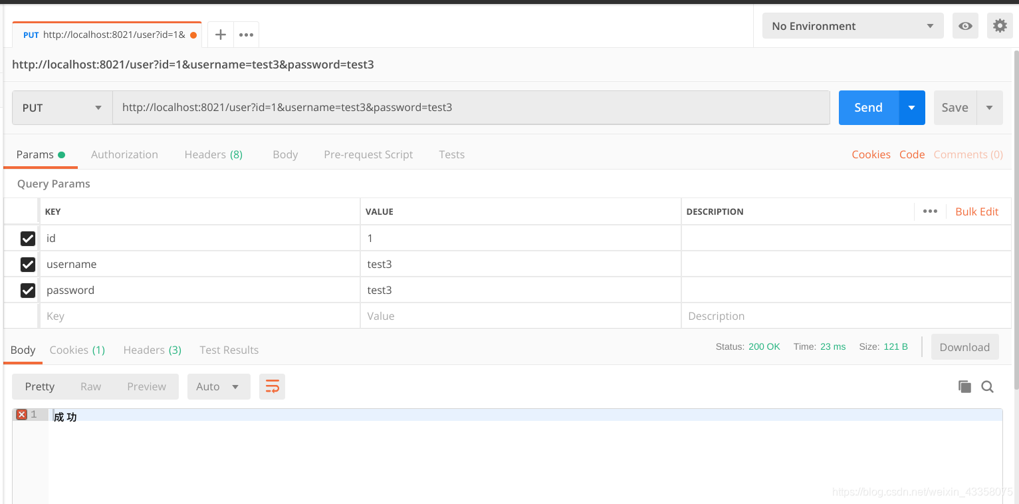Switch to the Params tab
This screenshot has height=504, width=1019.
(41, 154)
